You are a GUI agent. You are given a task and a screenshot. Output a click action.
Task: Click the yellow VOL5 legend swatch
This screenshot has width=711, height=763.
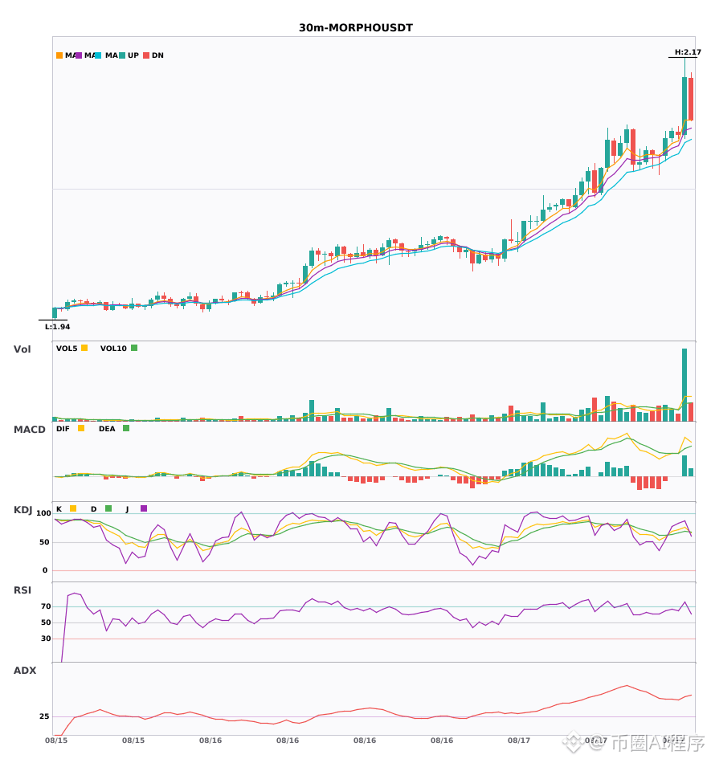point(84,348)
